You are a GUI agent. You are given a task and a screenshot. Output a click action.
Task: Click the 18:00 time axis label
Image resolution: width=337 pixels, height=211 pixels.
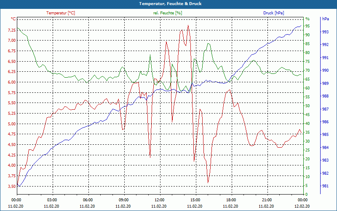pos(232,200)
